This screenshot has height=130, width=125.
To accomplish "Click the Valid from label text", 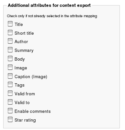I will click(25, 94).
